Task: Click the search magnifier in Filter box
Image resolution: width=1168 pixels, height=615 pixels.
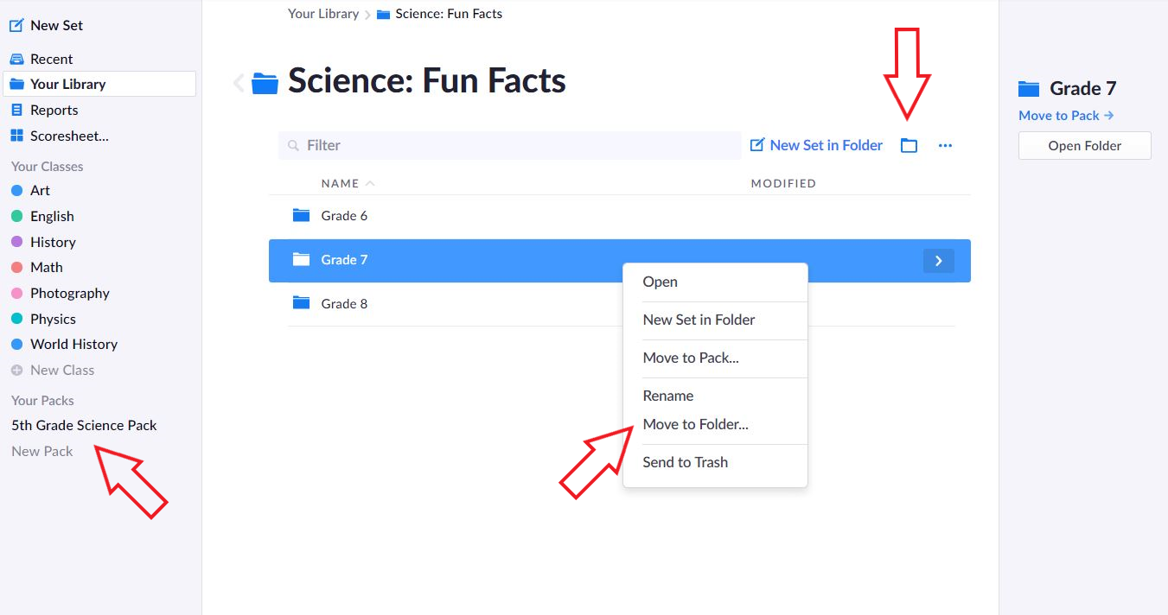Action: pos(294,145)
